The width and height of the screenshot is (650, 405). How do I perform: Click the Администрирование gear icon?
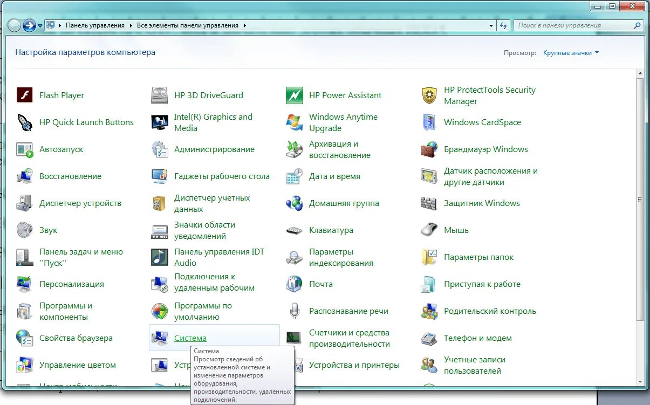click(x=160, y=149)
